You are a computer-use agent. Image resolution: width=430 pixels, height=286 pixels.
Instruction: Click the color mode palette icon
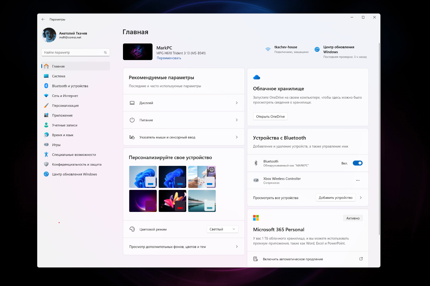132,229
